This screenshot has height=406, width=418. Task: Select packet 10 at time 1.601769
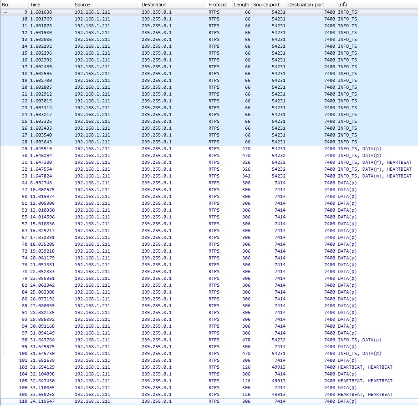[209, 19]
